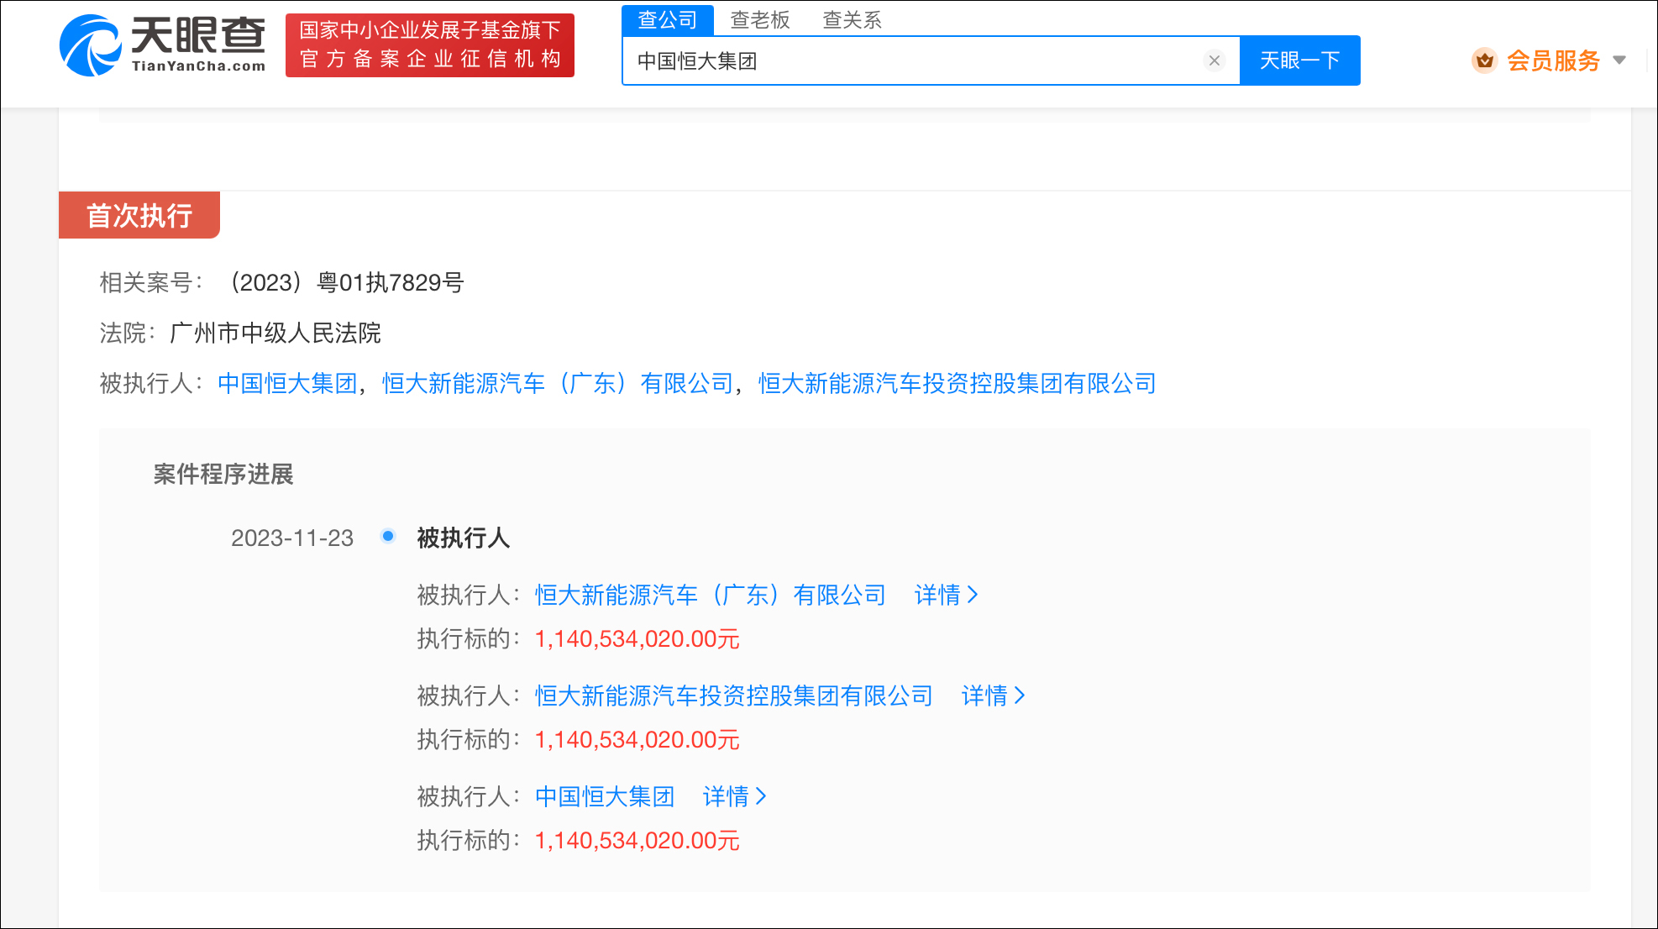View 详情 for 恒大新能源汽车投资控股集团有限公司
Screen dimensions: 1658x929
click(x=993, y=696)
